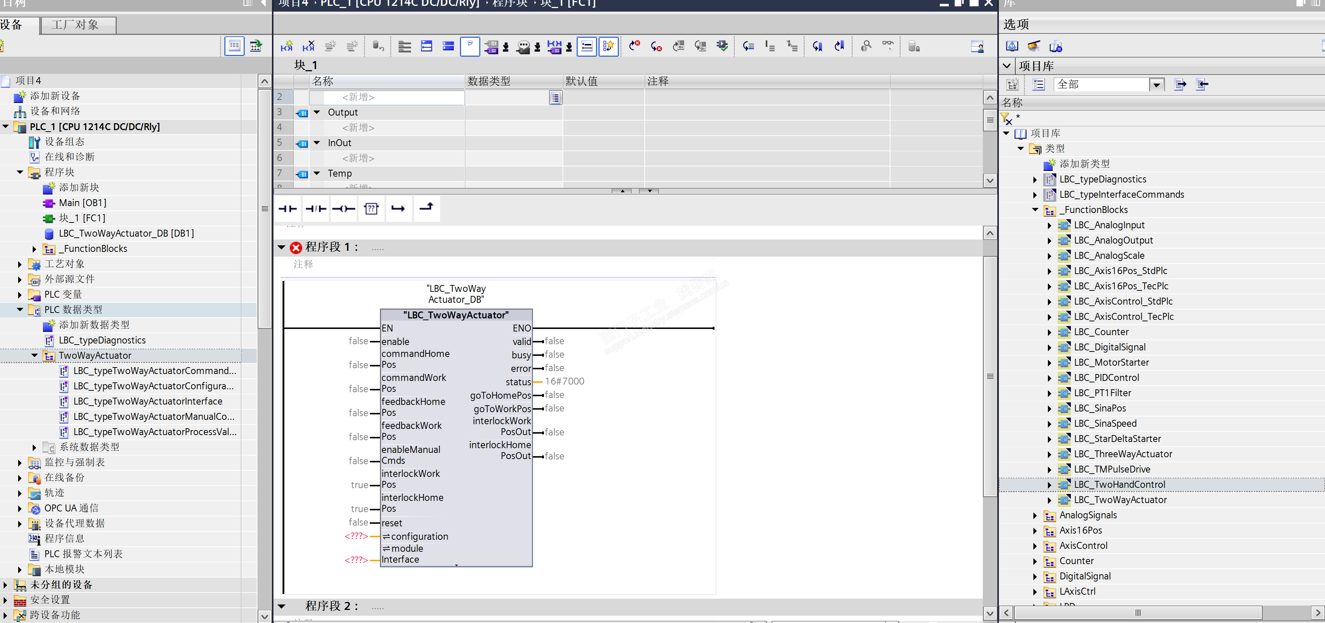Collapse 程序段 1 network
The height and width of the screenshot is (623, 1325).
click(x=281, y=247)
